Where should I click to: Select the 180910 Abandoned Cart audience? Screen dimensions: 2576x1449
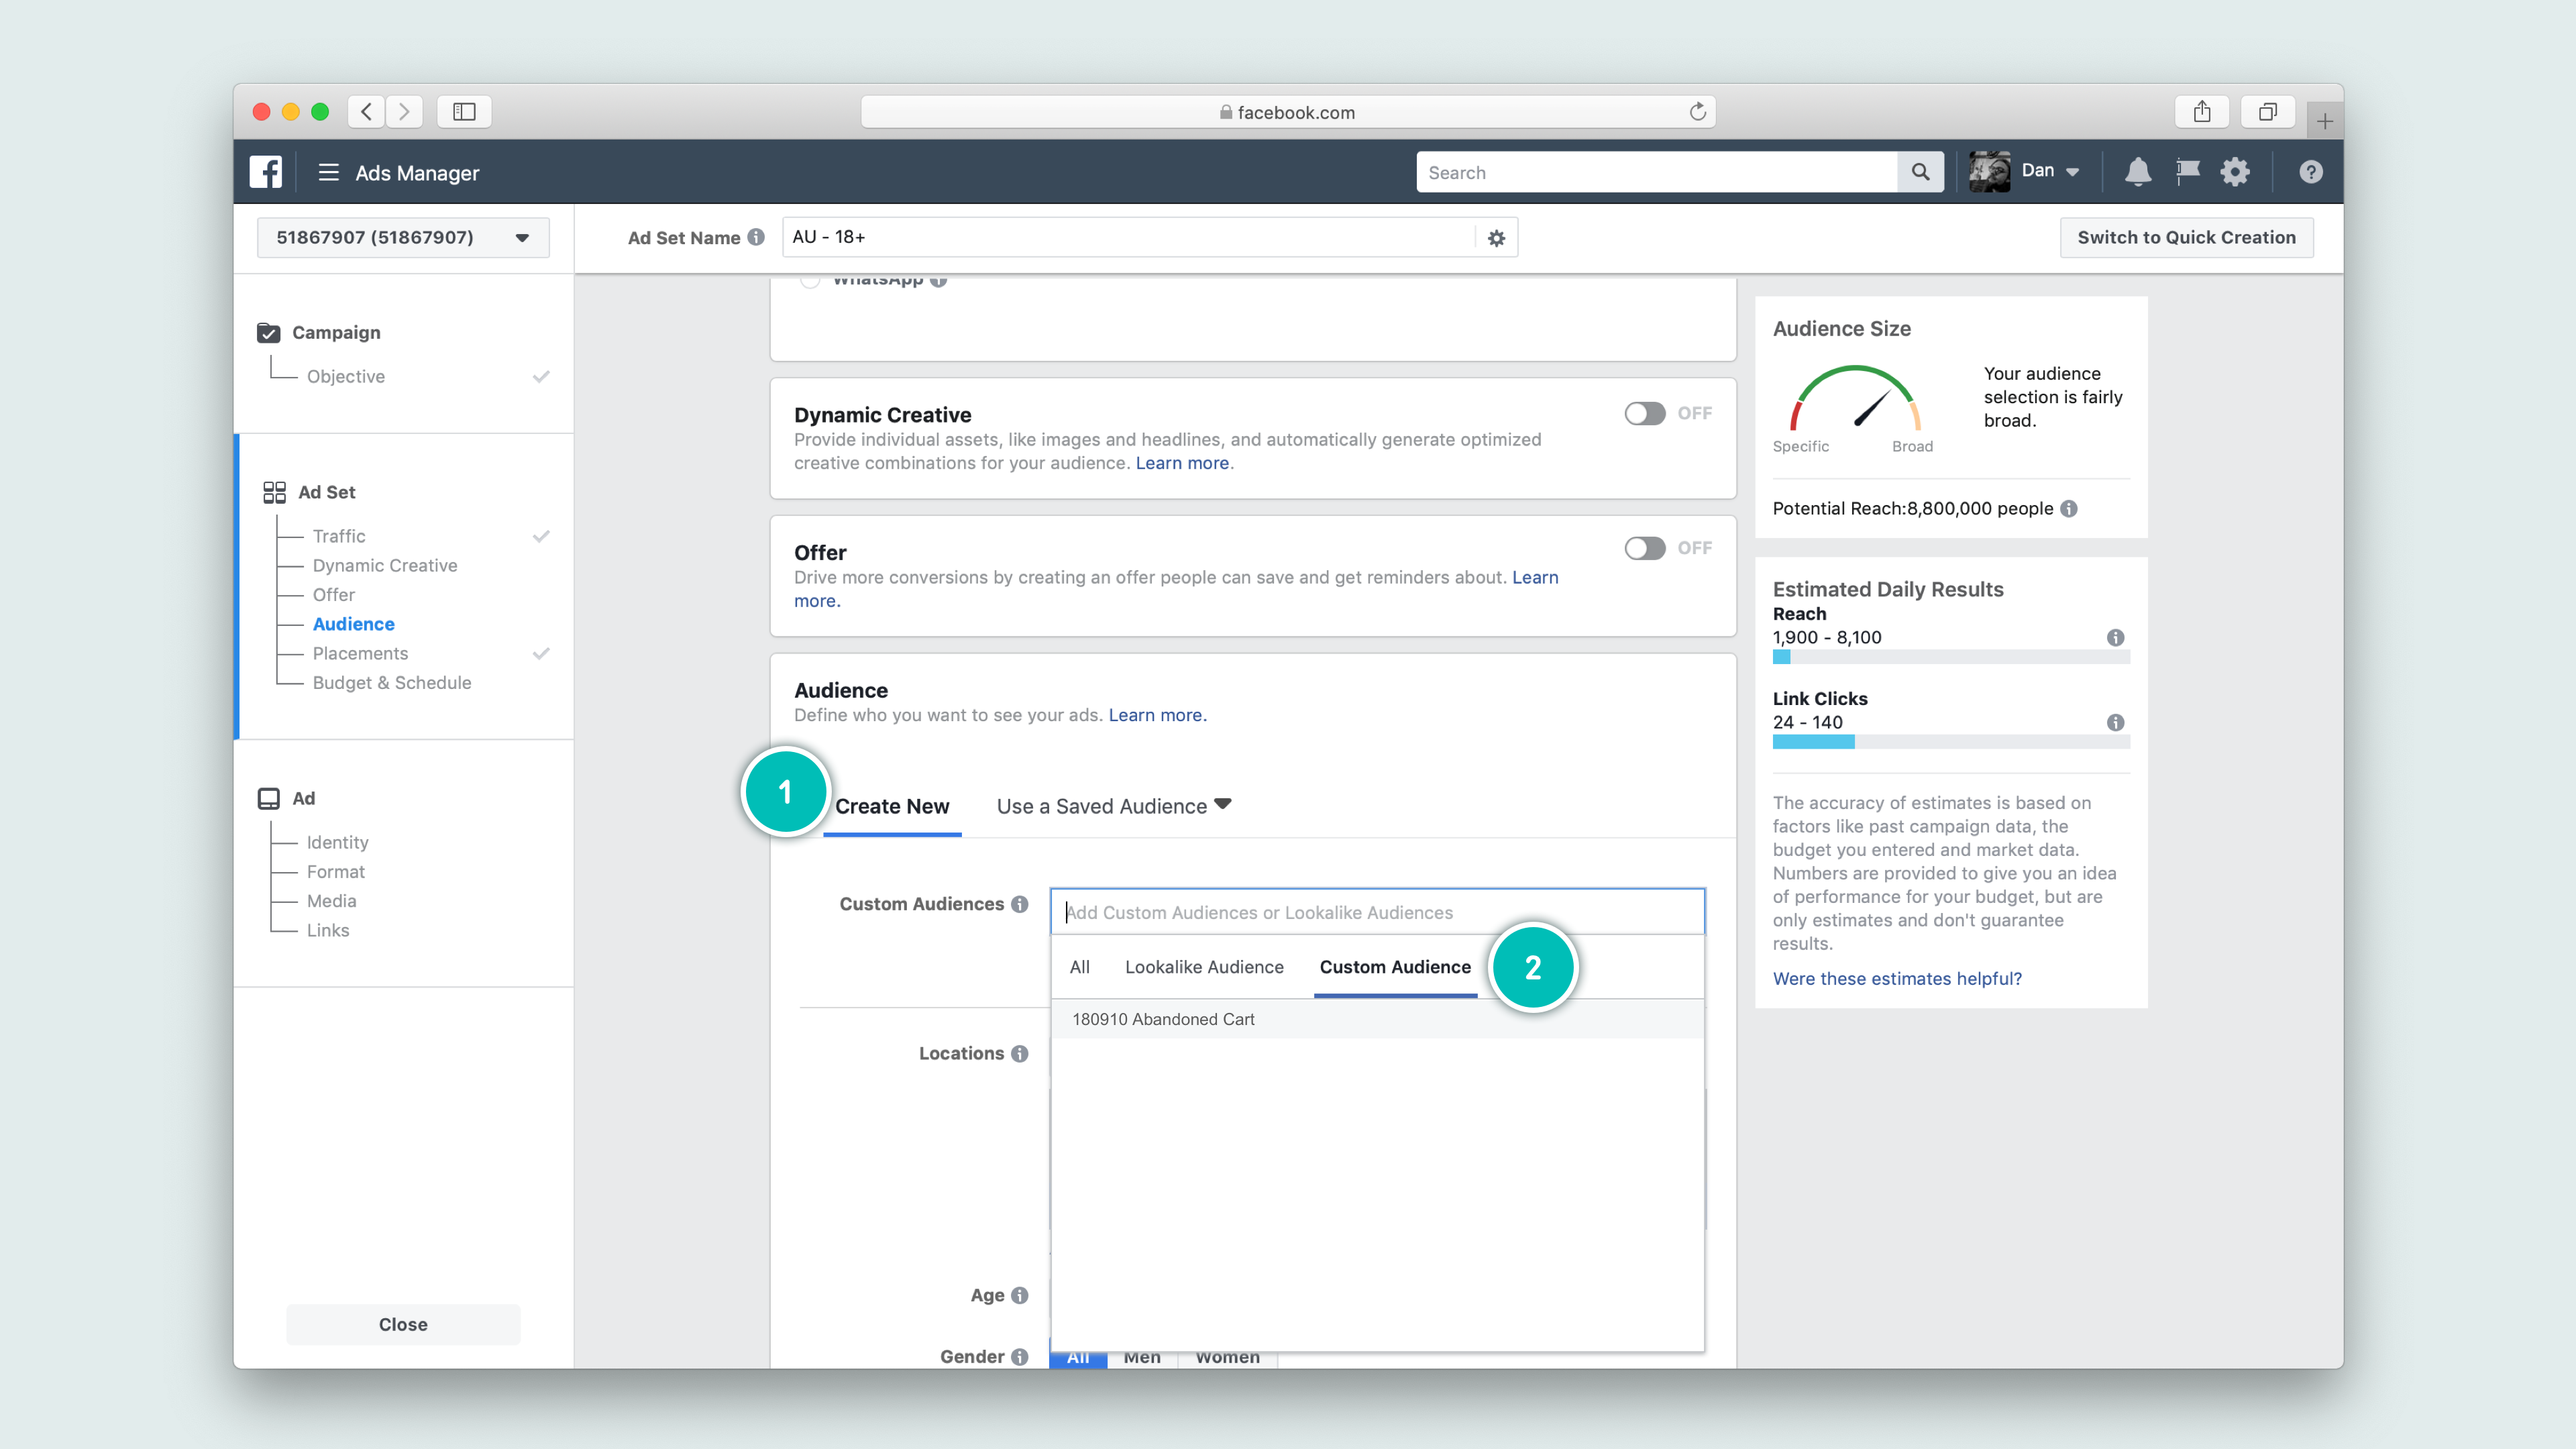point(1163,1019)
